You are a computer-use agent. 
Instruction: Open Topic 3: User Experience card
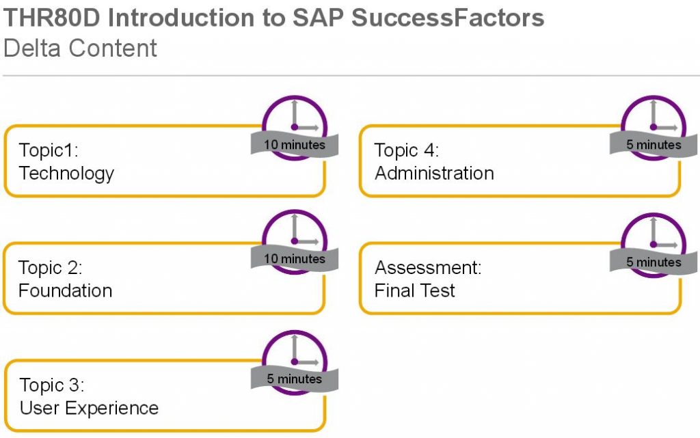[x=164, y=396]
